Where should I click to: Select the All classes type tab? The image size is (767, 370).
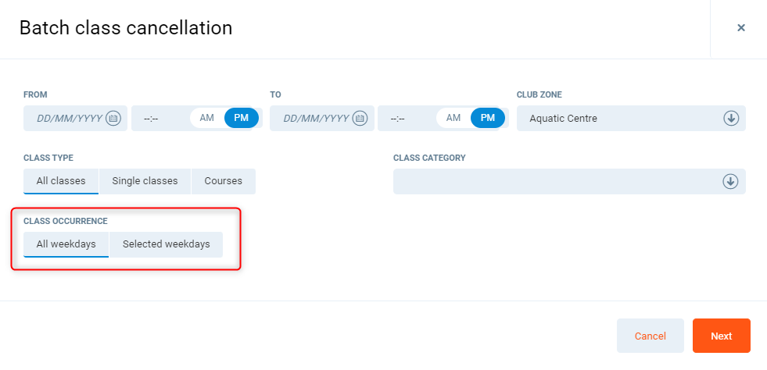pyautogui.click(x=61, y=181)
